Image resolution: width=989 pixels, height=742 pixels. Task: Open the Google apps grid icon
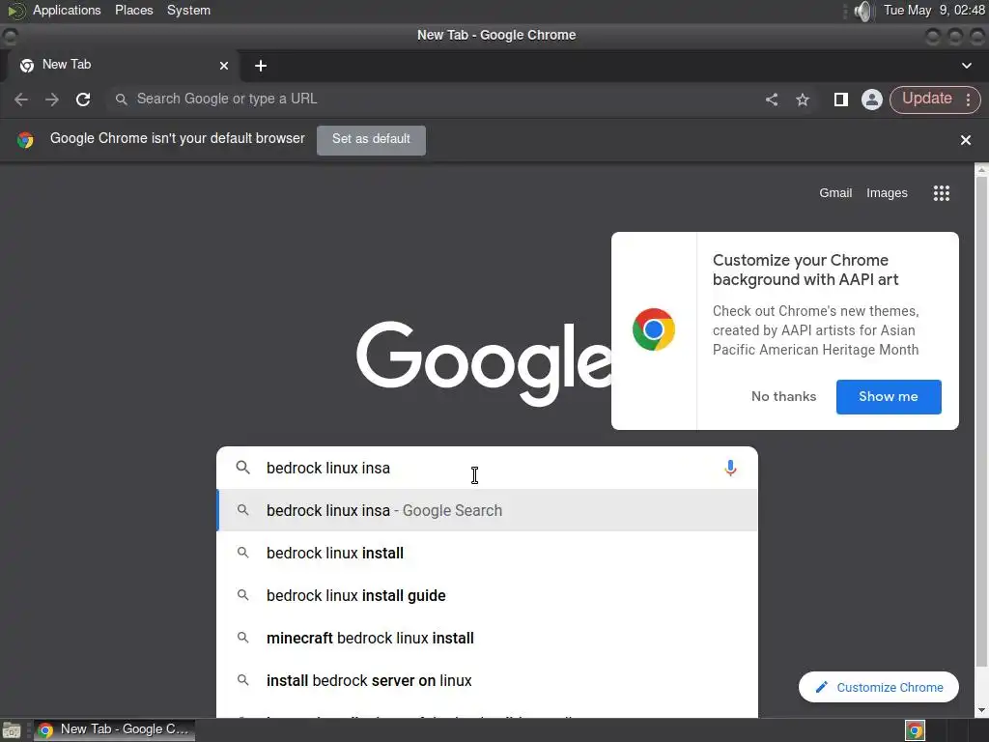point(941,193)
